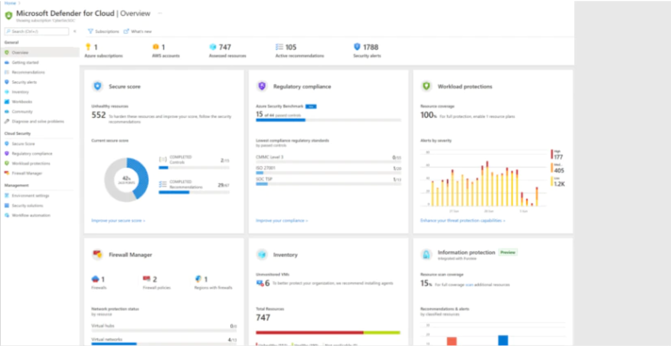
Task: Open Enhance your threat protection capabilities link
Action: pyautogui.click(x=463, y=221)
